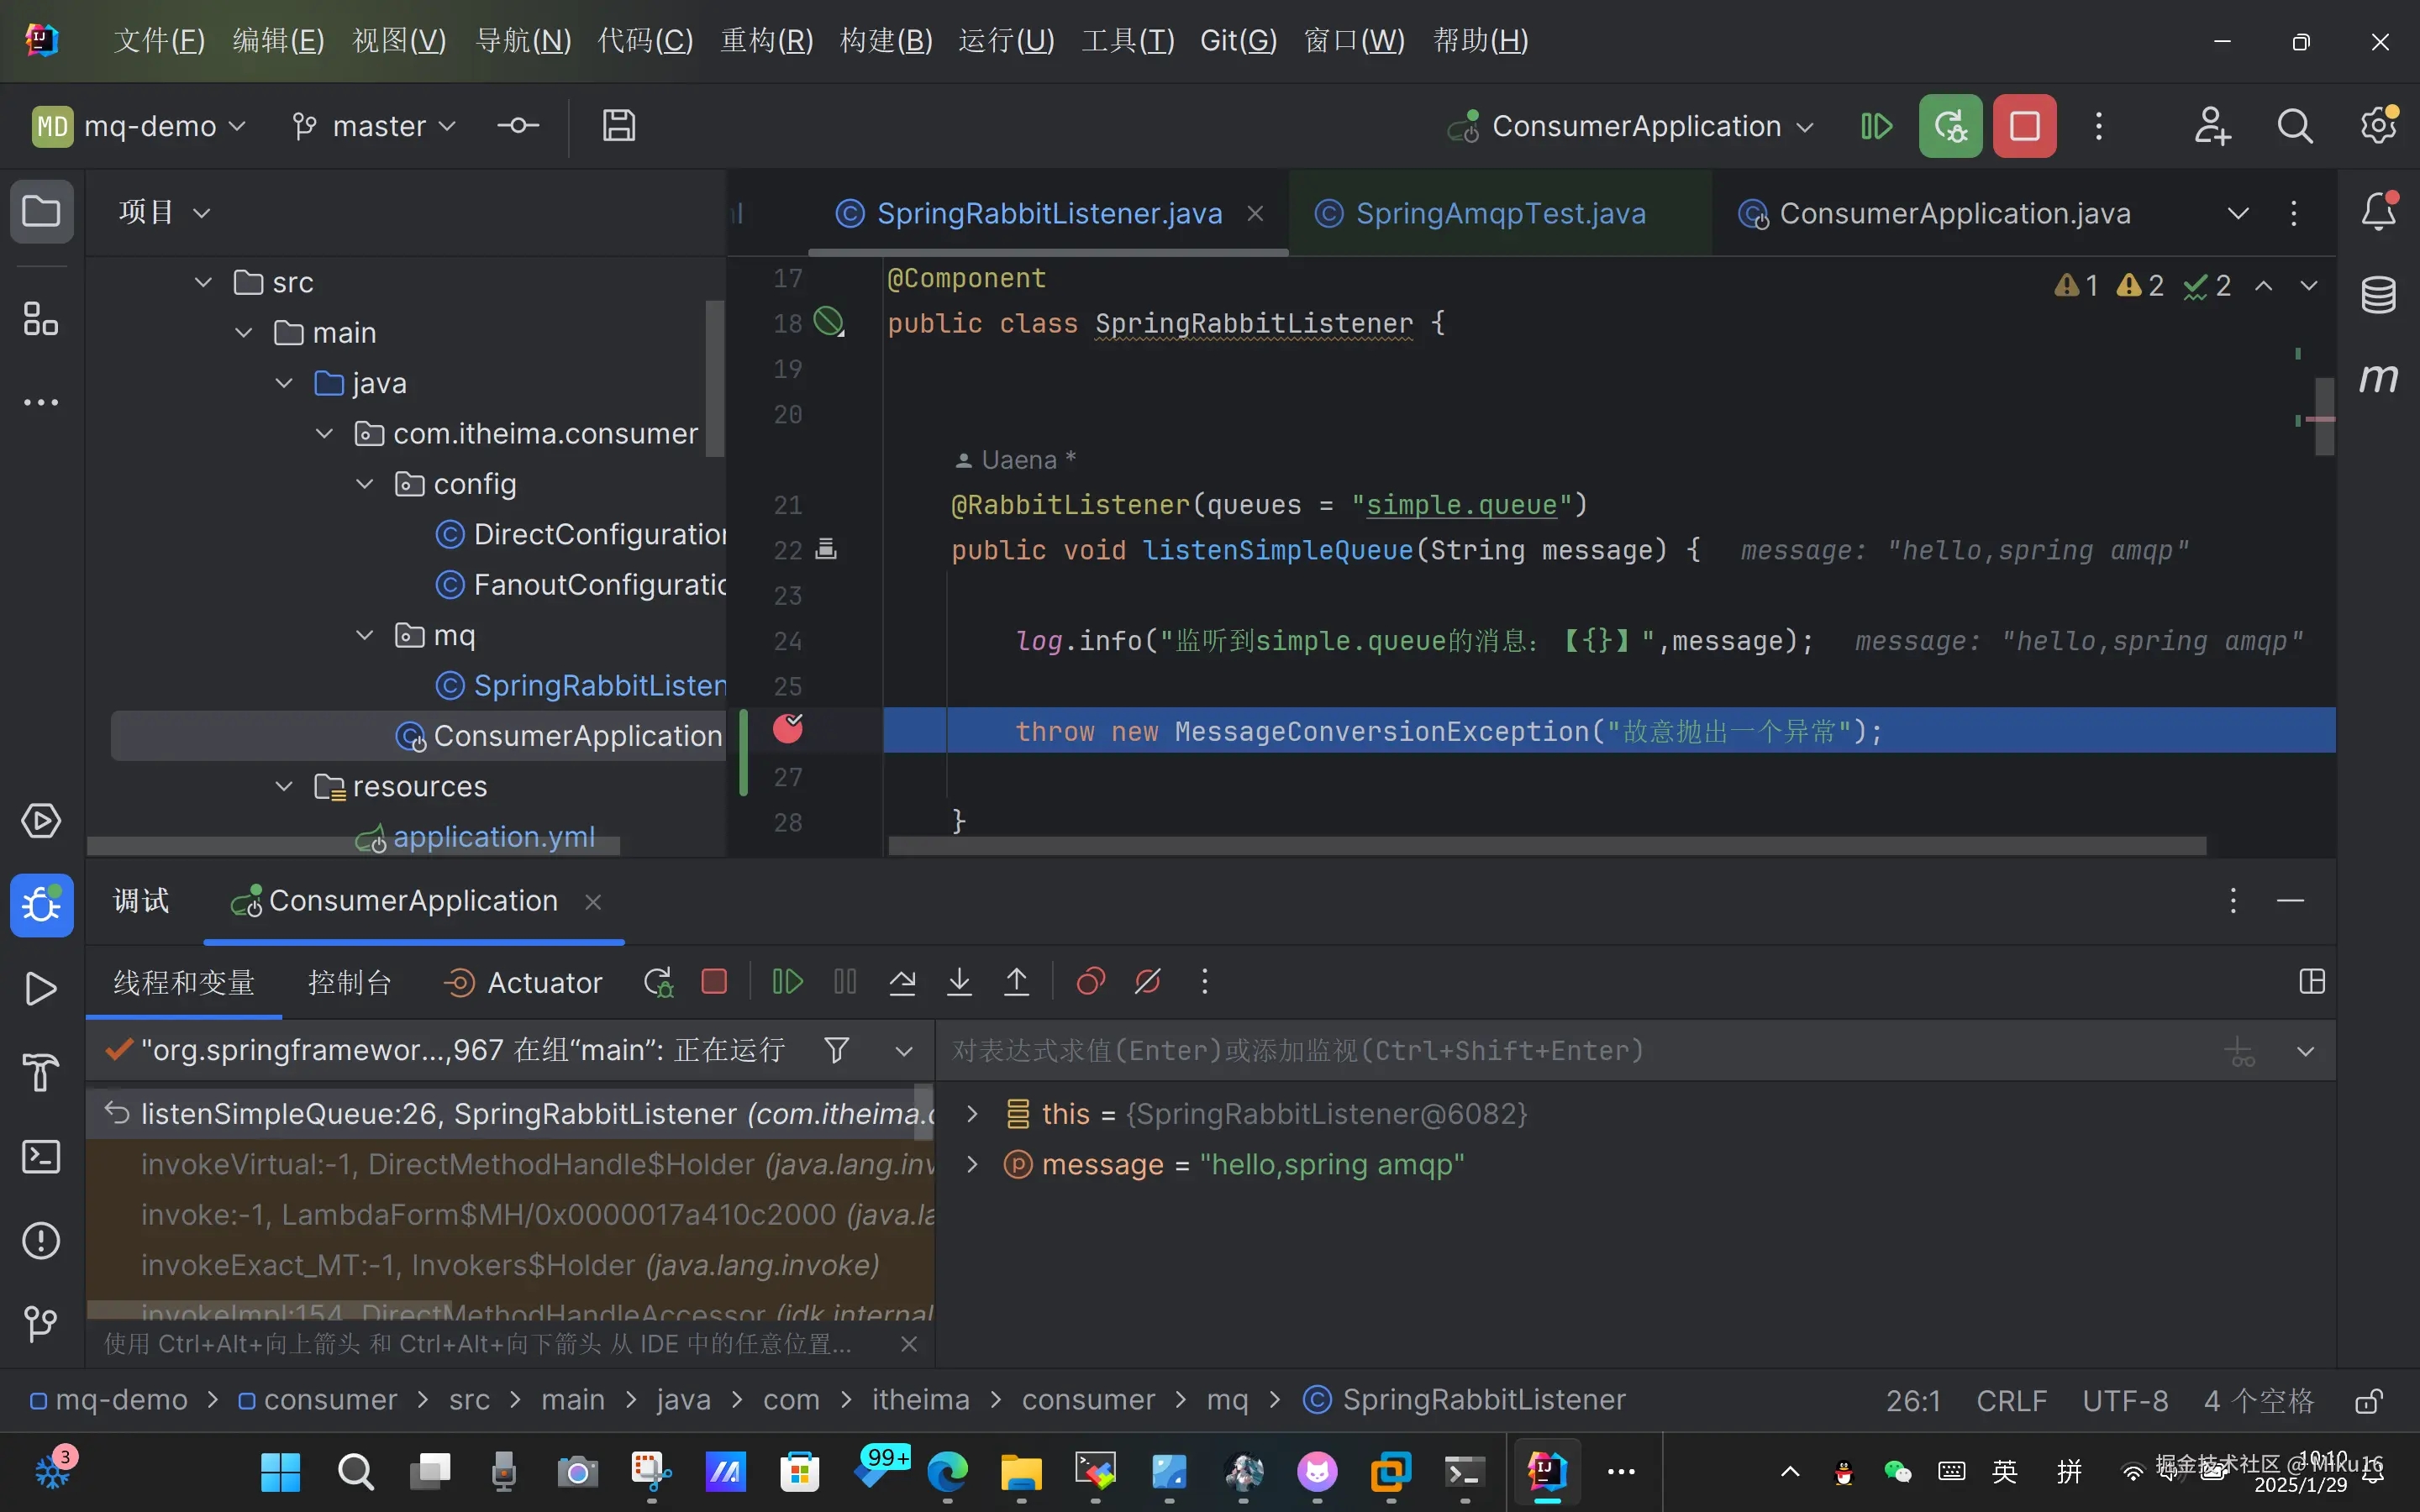The image size is (2420, 1512).
Task: Click the Step Into debug icon
Action: [959, 982]
